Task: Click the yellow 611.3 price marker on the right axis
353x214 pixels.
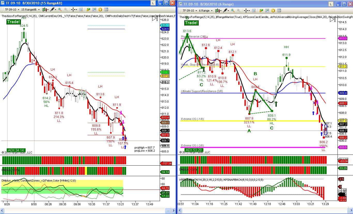Action: 342,66
